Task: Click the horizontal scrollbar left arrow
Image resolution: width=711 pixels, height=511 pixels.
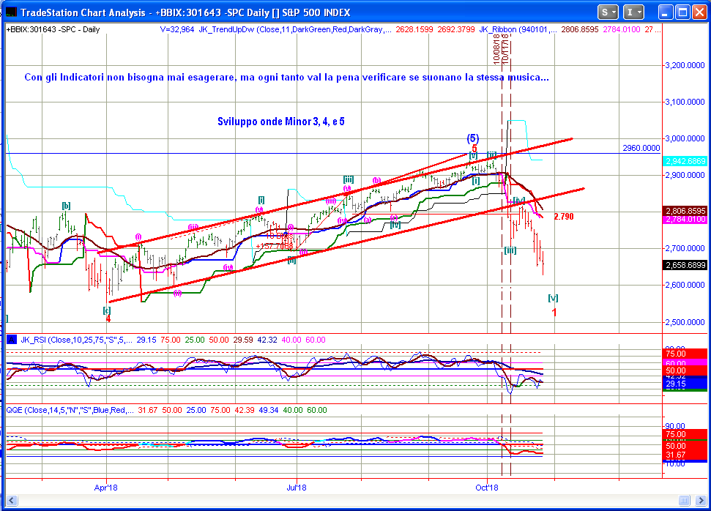Action: click(11, 501)
